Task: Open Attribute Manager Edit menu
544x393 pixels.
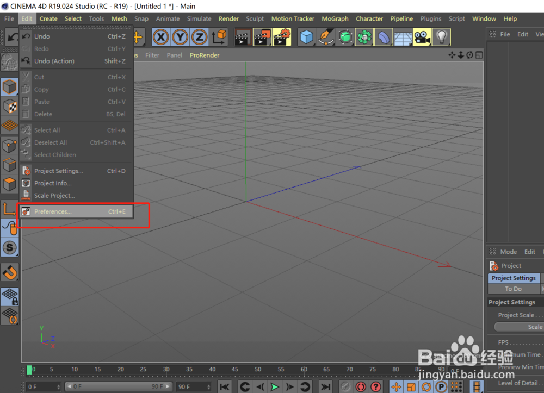Action: 529,252
